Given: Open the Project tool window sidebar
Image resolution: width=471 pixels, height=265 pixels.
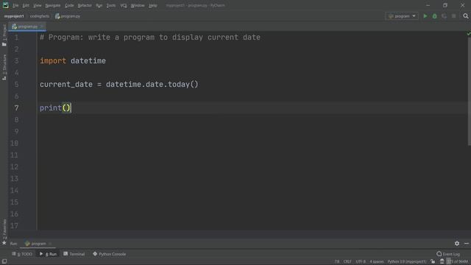Looking at the screenshot, I should pyautogui.click(x=4, y=35).
